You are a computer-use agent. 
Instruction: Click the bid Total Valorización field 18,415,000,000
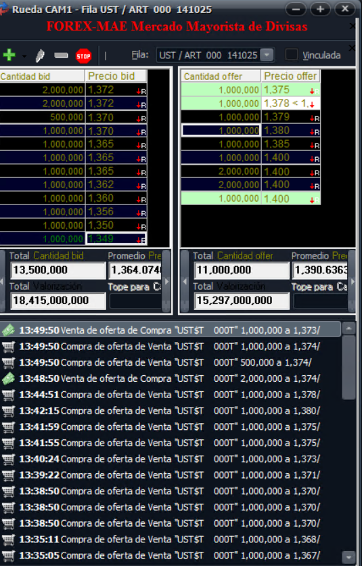pyautogui.click(x=58, y=301)
